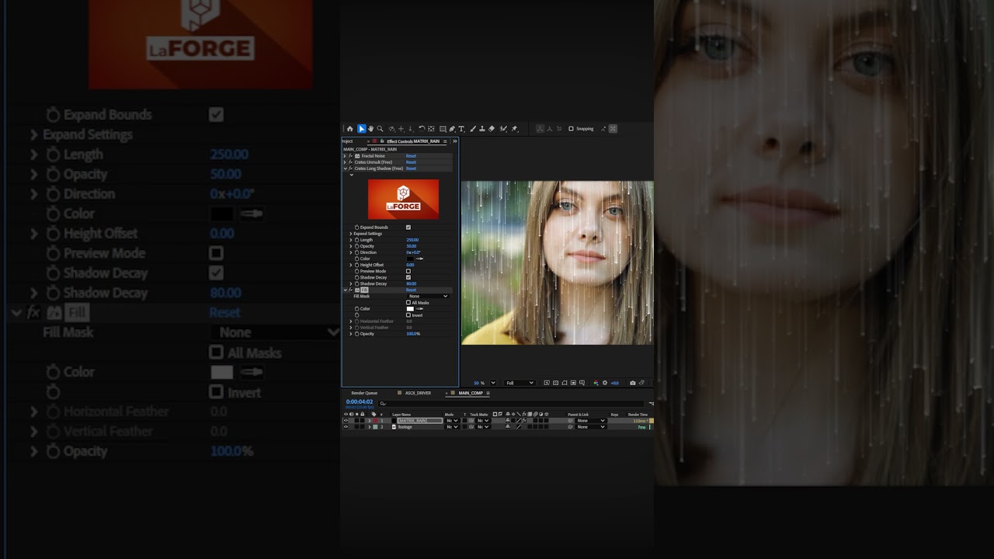Screen dimensions: 994x559
Task: Click the Length value 250.00
Action: point(412,240)
